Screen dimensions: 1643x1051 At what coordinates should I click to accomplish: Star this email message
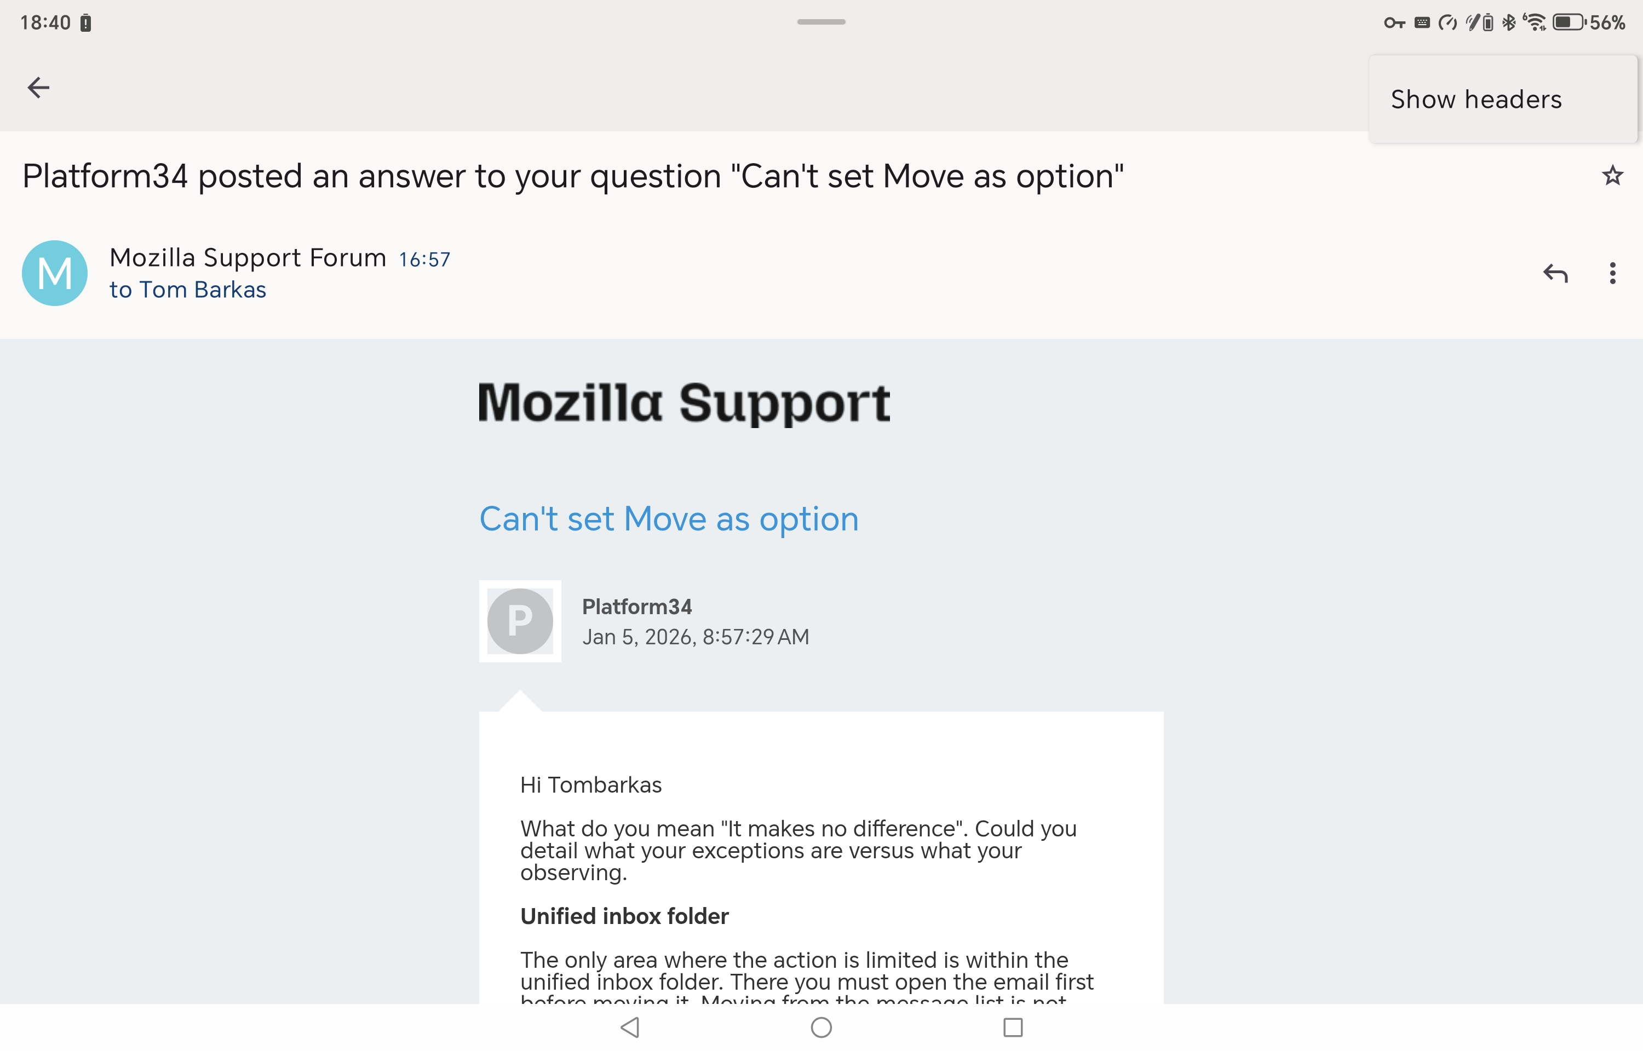[x=1612, y=175]
